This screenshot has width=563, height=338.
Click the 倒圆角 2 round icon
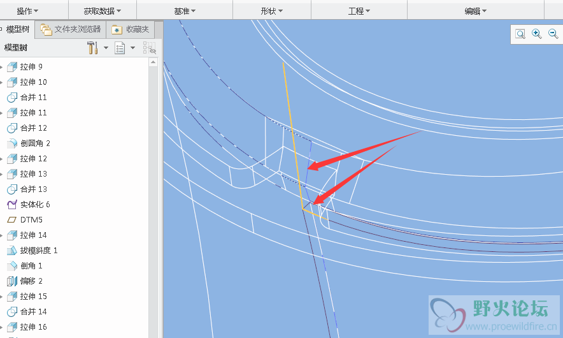tap(12, 143)
